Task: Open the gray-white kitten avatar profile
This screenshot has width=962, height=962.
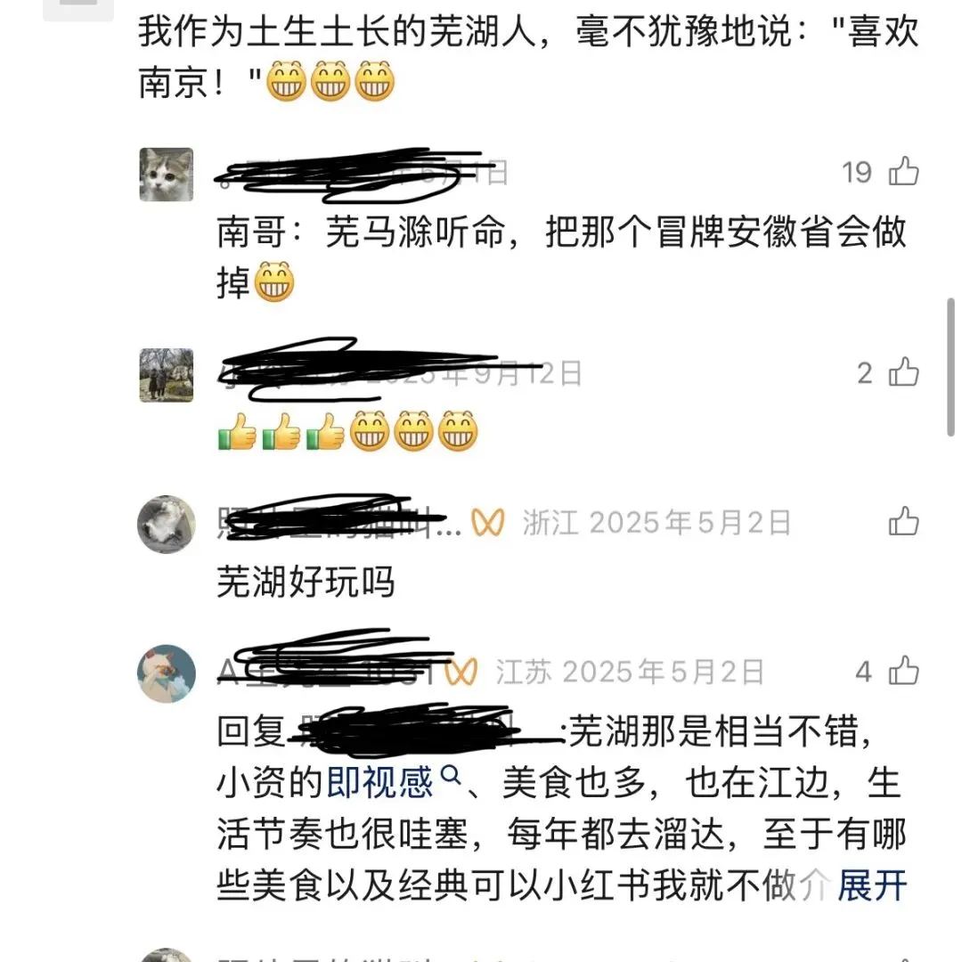Action: 167,175
